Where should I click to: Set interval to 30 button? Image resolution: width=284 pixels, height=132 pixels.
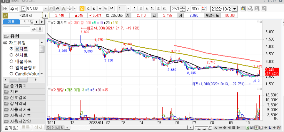click(158, 9)
